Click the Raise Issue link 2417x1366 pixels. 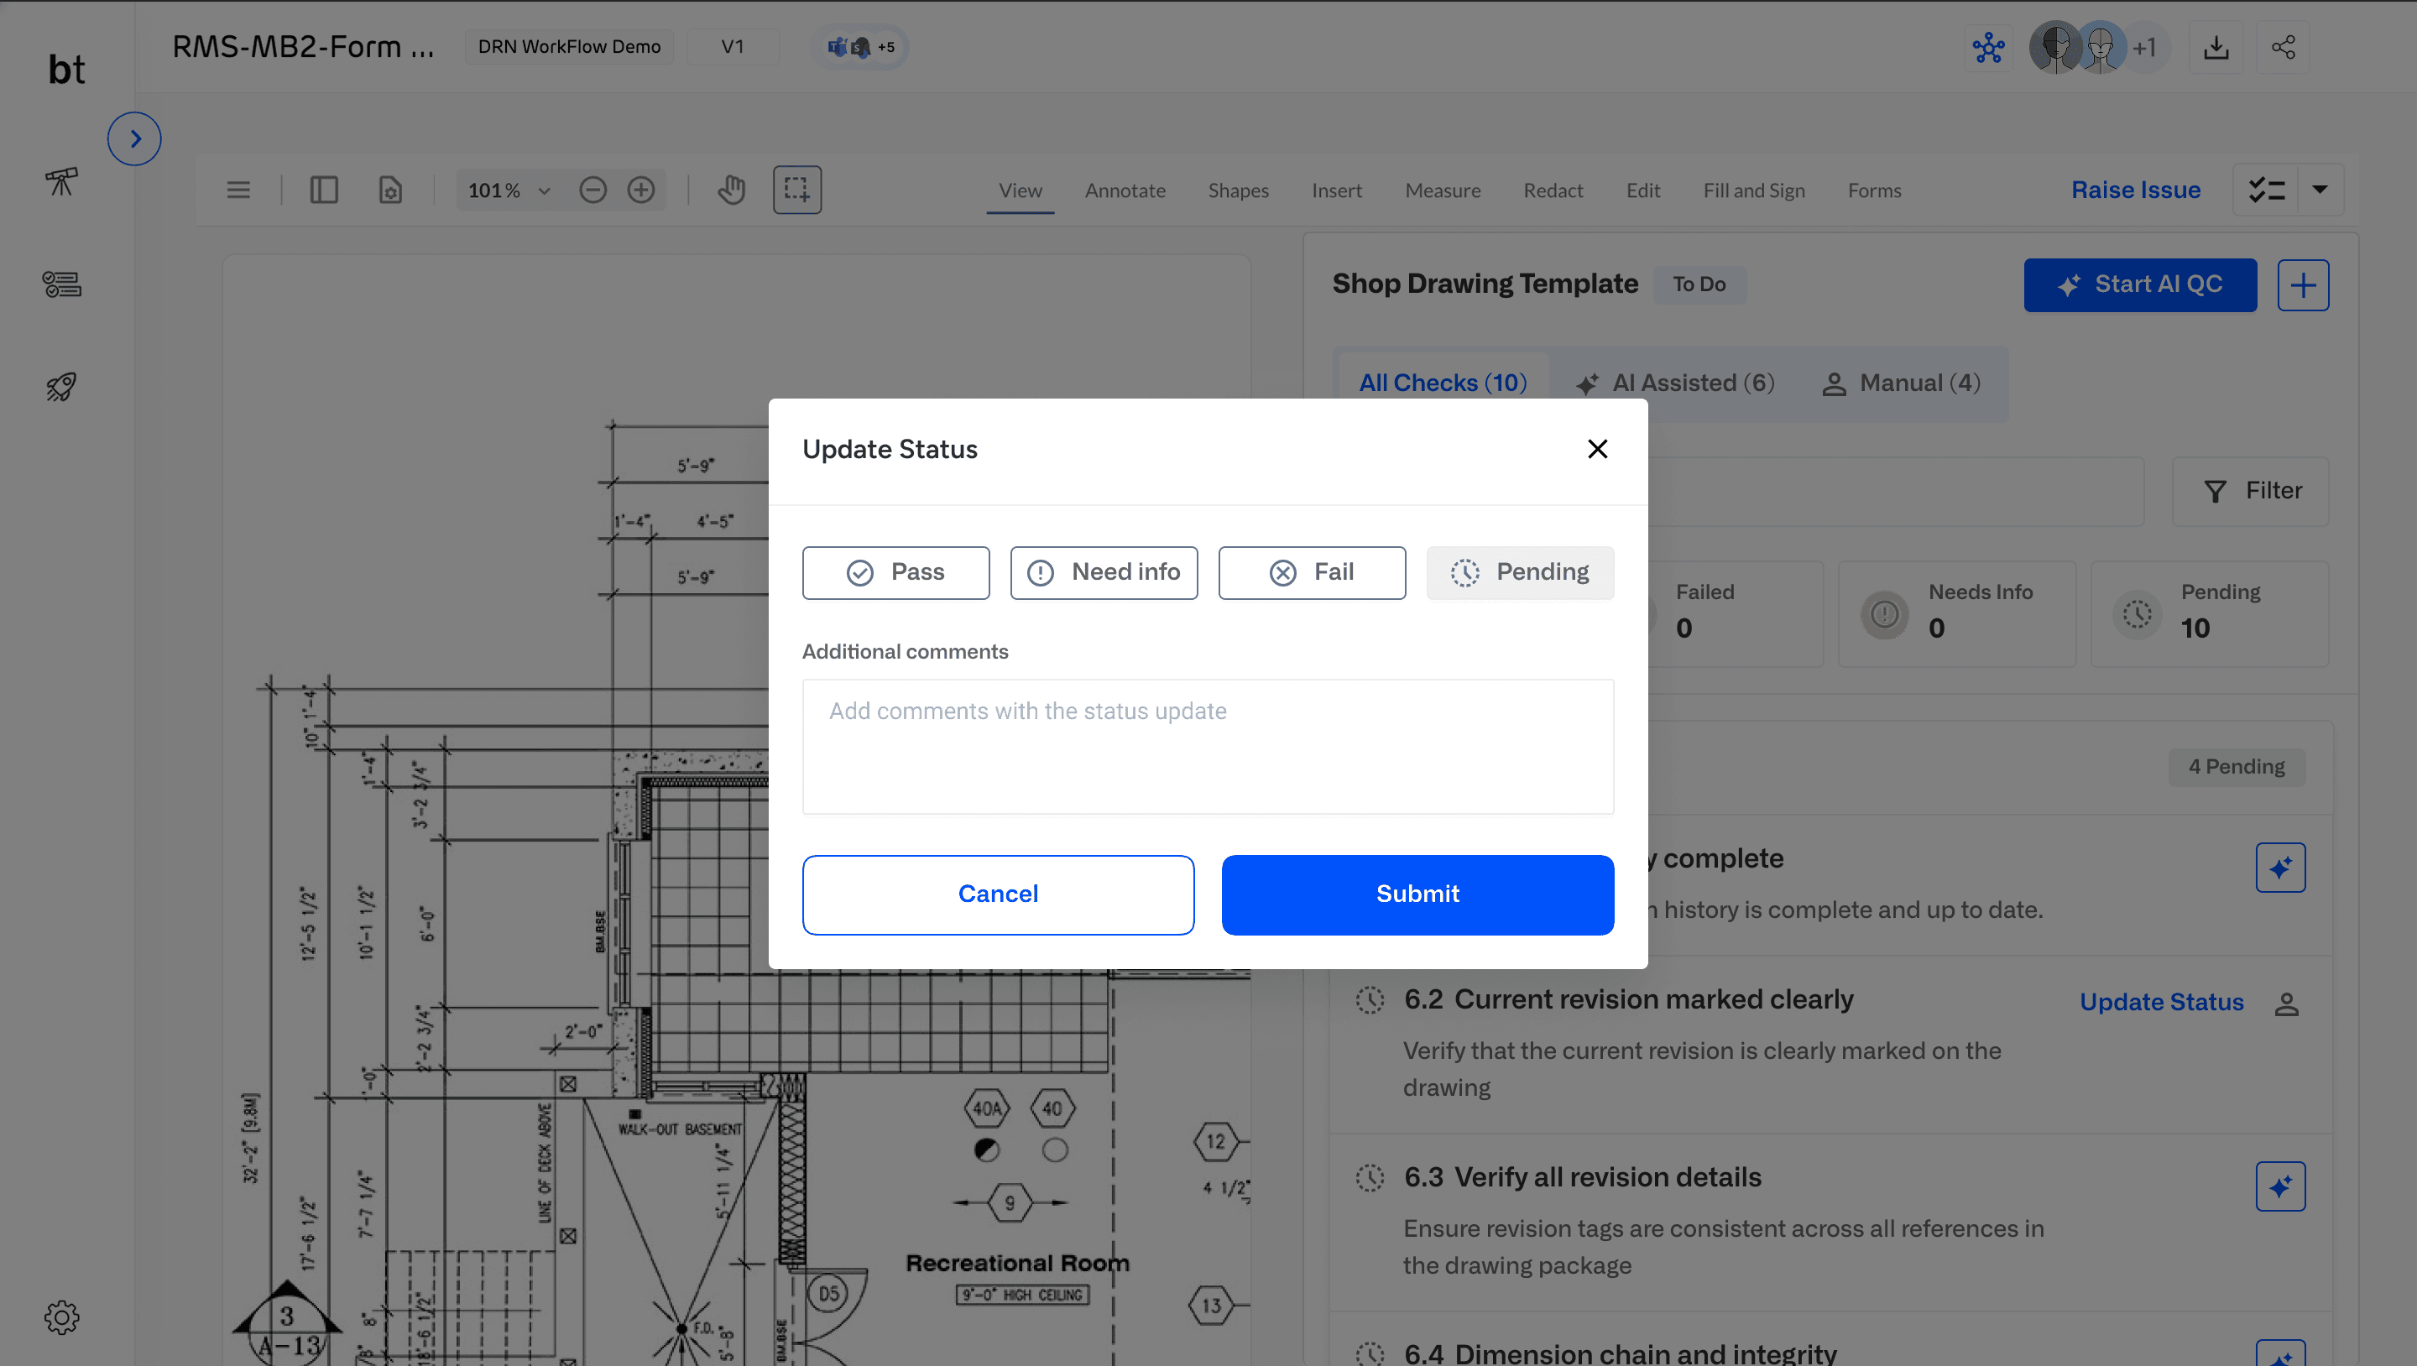coord(2136,190)
